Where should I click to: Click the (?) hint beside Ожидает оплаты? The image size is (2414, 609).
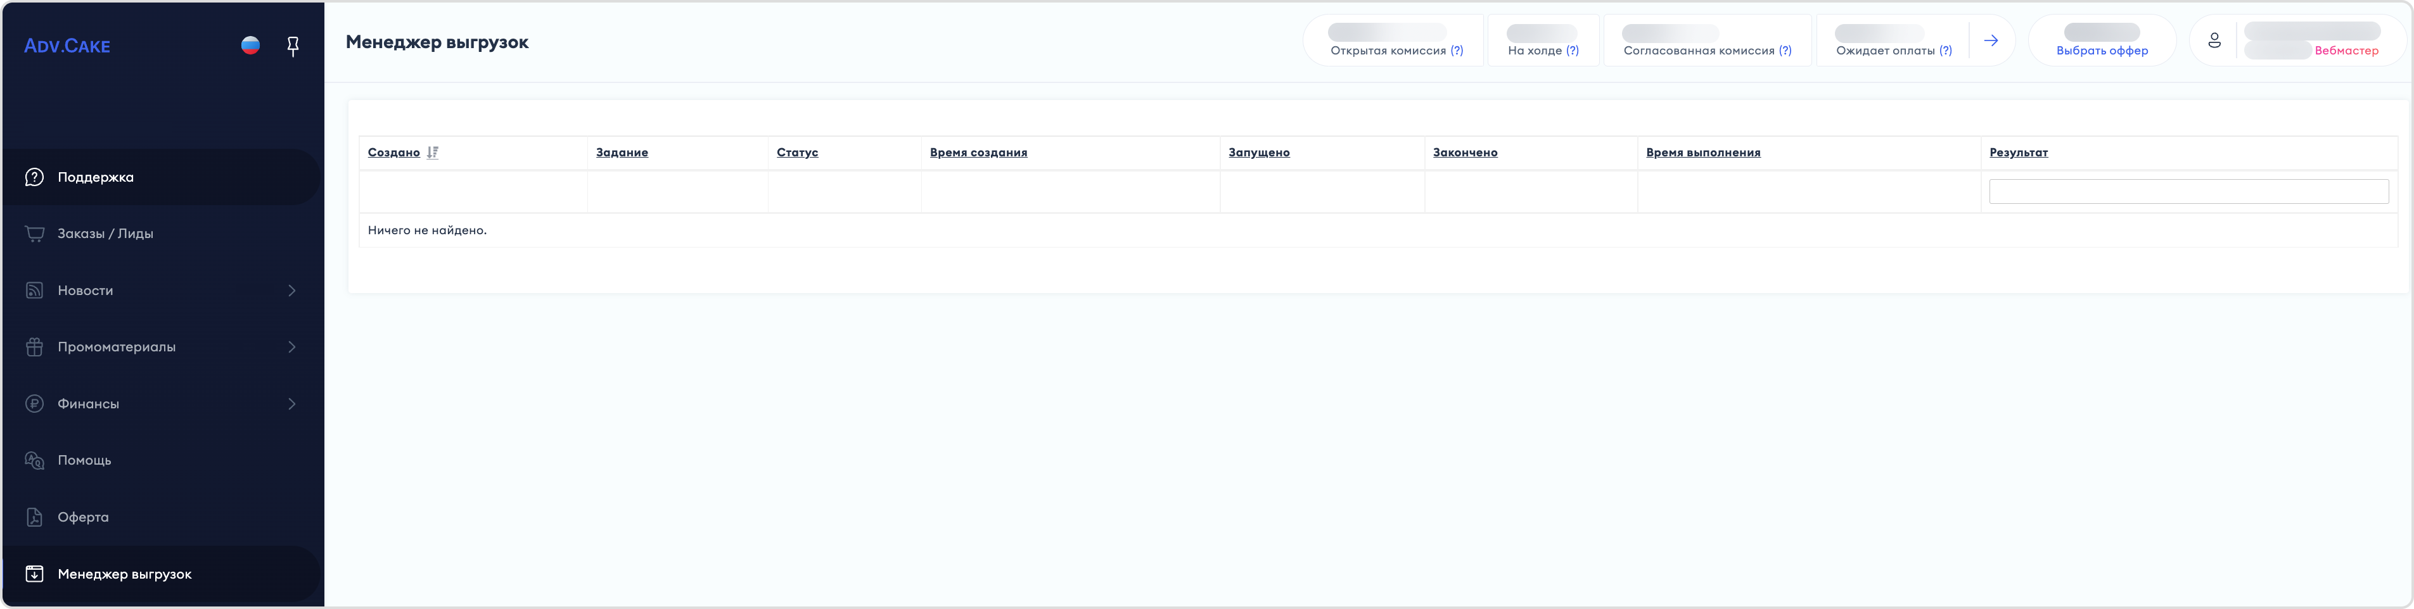tap(1945, 51)
